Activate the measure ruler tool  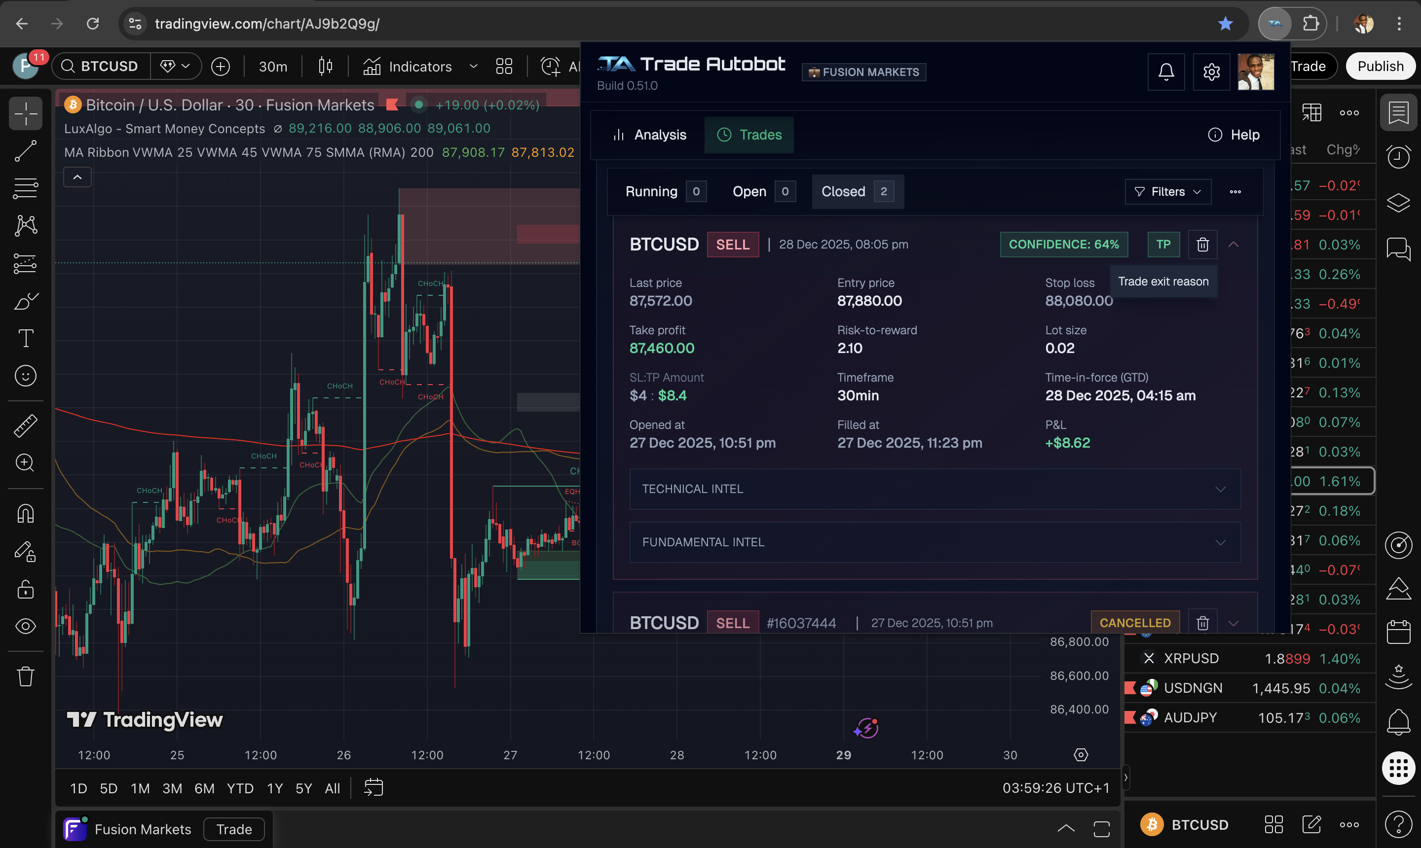[x=26, y=425]
